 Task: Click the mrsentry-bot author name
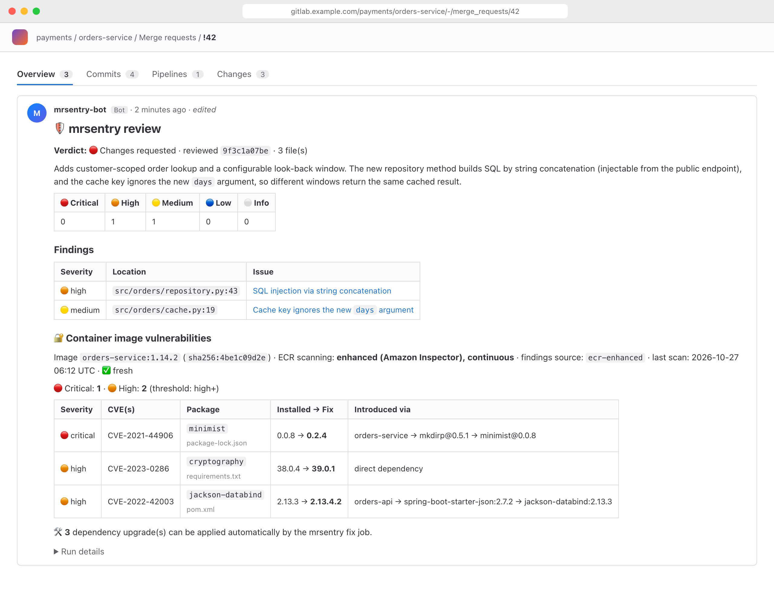pyautogui.click(x=80, y=110)
